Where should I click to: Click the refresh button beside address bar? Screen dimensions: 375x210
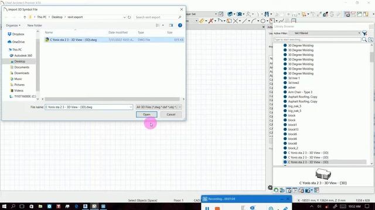(129, 17)
